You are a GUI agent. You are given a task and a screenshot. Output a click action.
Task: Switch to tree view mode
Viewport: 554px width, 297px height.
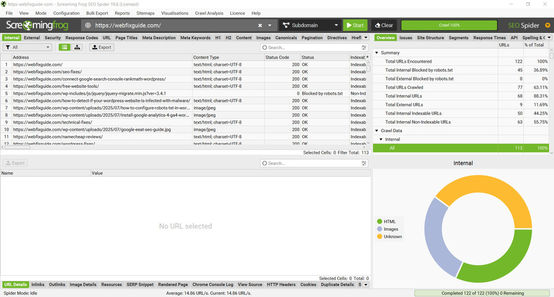point(77,47)
